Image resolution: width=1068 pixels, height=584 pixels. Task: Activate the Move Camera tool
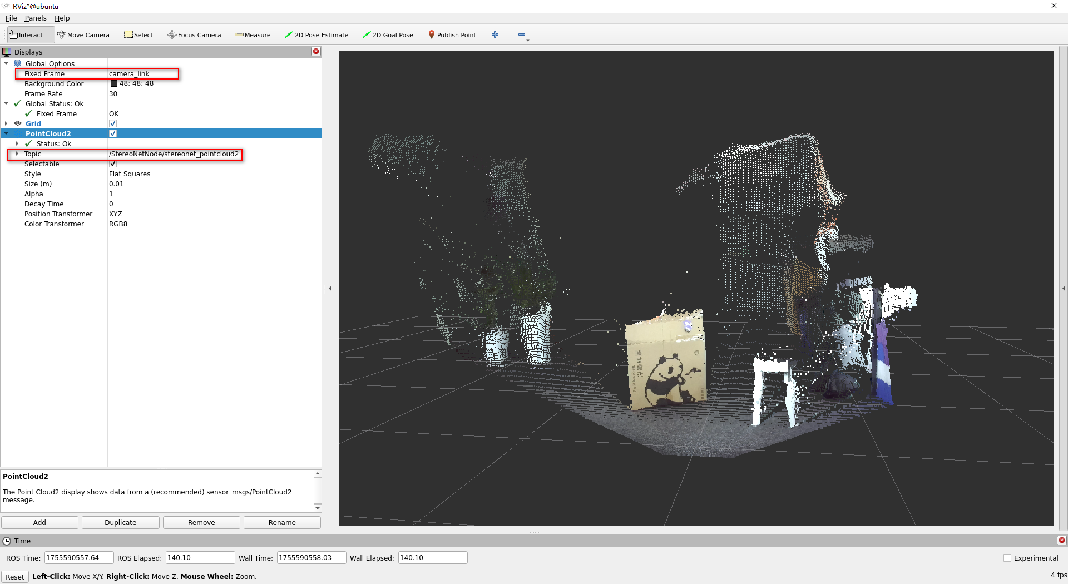click(83, 35)
